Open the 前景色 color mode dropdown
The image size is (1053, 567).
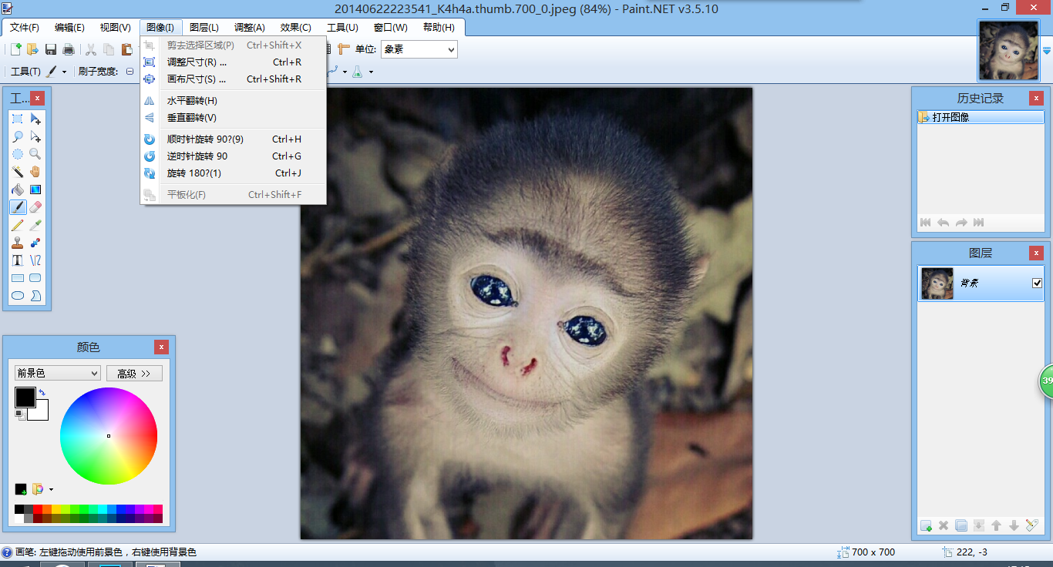[58, 373]
